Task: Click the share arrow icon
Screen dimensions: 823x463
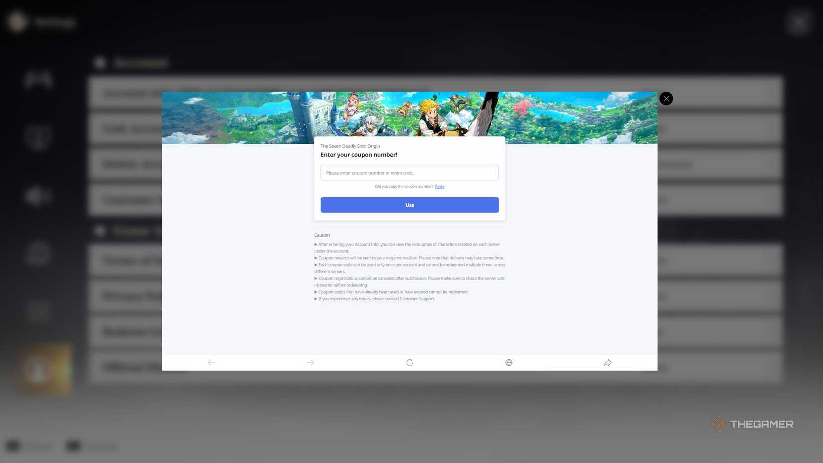Action: (x=608, y=363)
